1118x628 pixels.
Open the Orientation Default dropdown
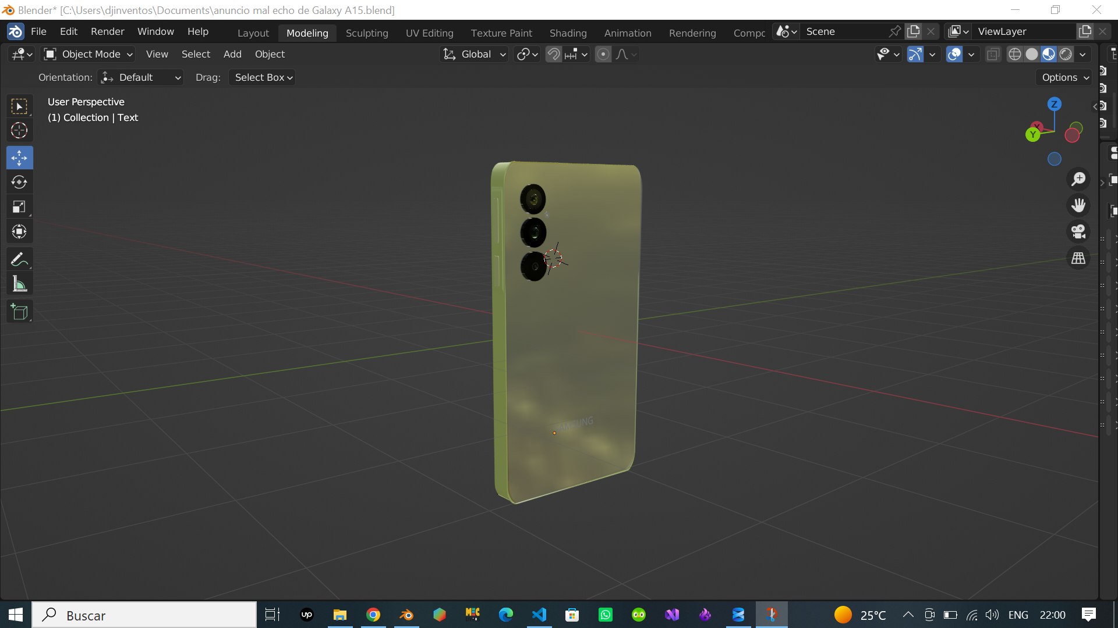pos(140,77)
